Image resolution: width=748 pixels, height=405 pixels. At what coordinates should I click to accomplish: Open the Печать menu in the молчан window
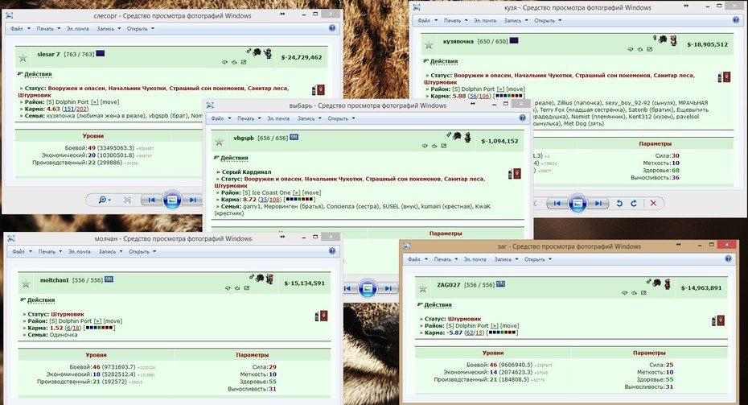(50, 251)
